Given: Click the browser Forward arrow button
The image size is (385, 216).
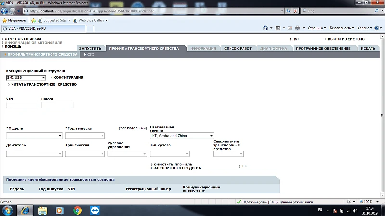Looking at the screenshot, I should pyautogui.click(x=13, y=11).
